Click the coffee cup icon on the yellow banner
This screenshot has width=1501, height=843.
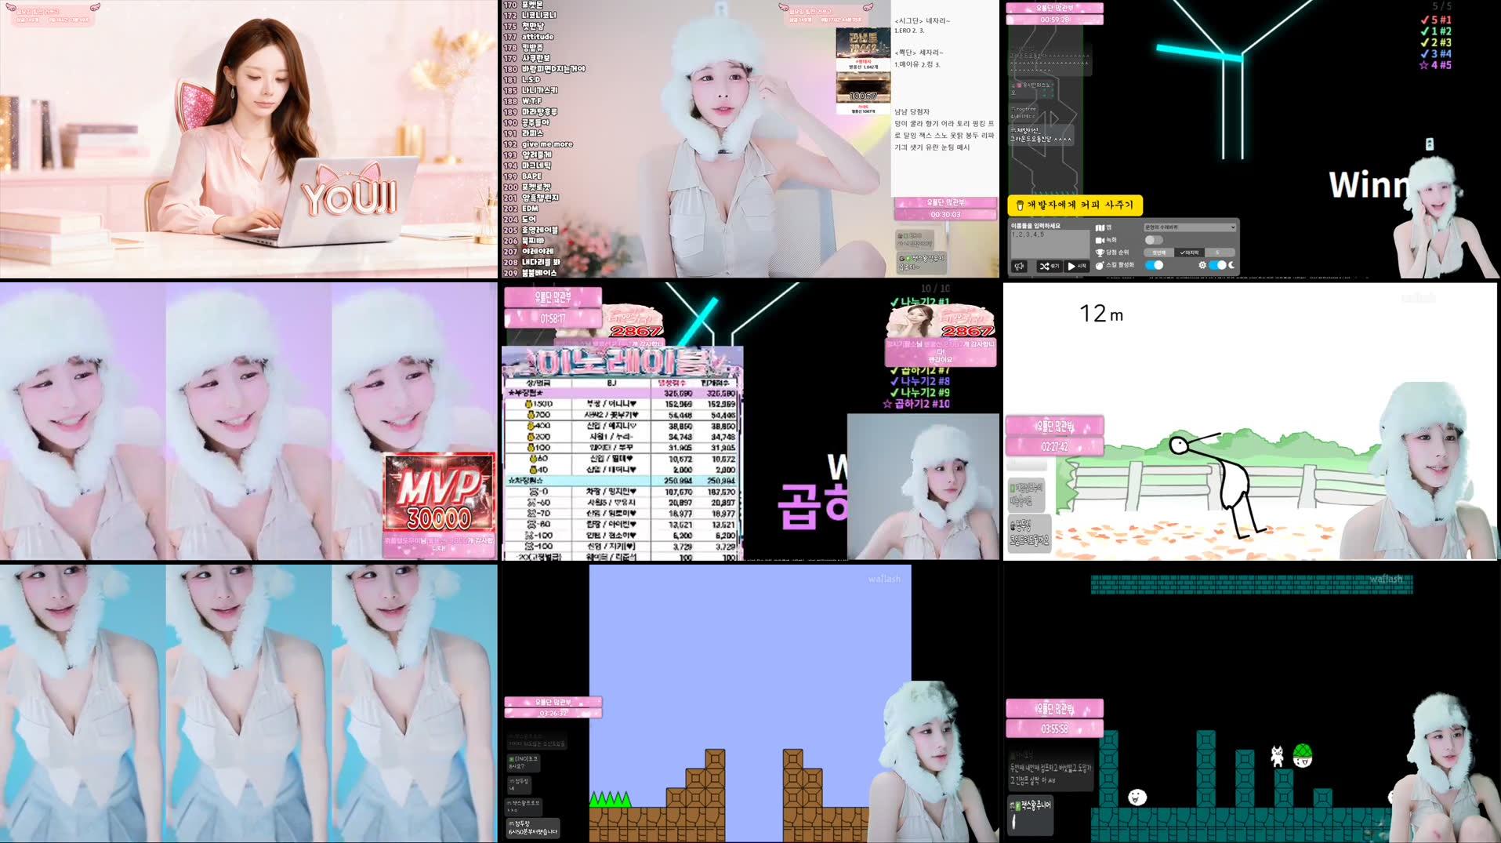click(x=1021, y=205)
